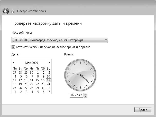Viewport: 156px width, 117px height.
Task: Select May 15 in the calendar
Action: [37, 80]
